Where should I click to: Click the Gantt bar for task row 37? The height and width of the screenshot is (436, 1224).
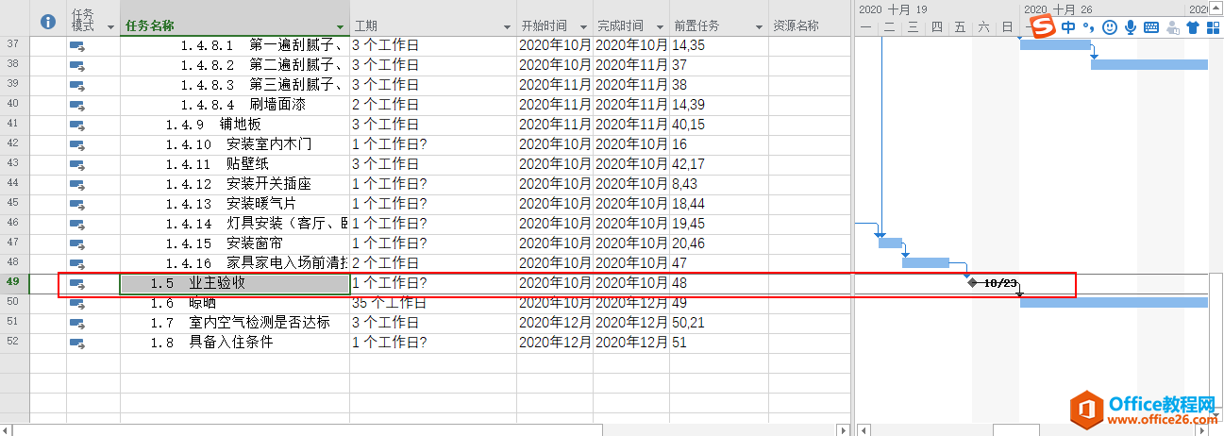[1055, 44]
